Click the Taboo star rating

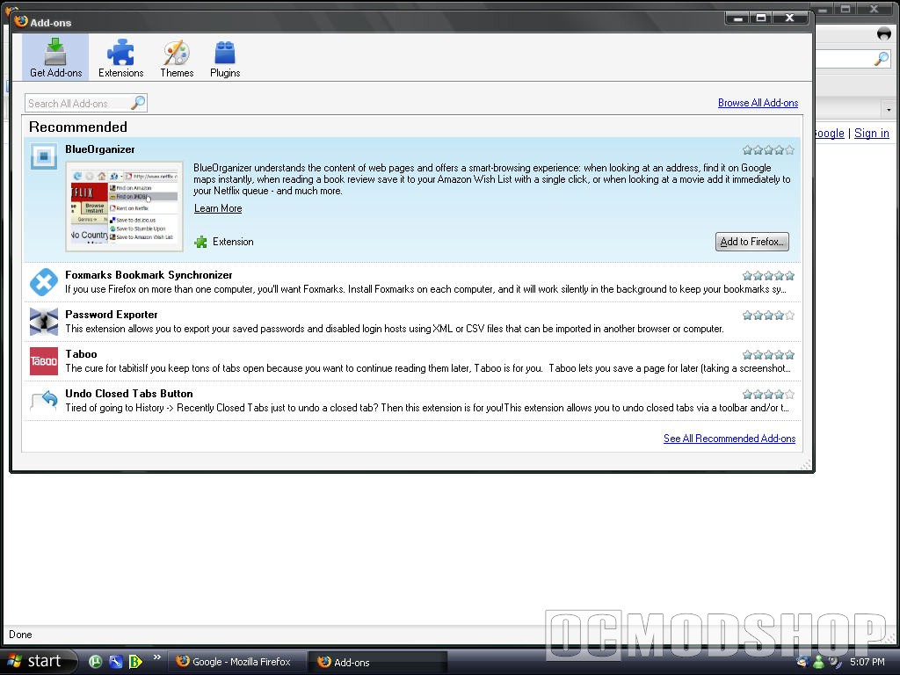[768, 355]
